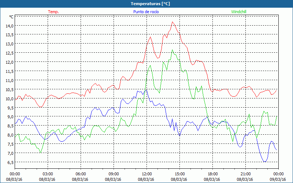The width and height of the screenshot is (293, 183).
Task: Click the 12:00 time axis label
Action: 147,174
